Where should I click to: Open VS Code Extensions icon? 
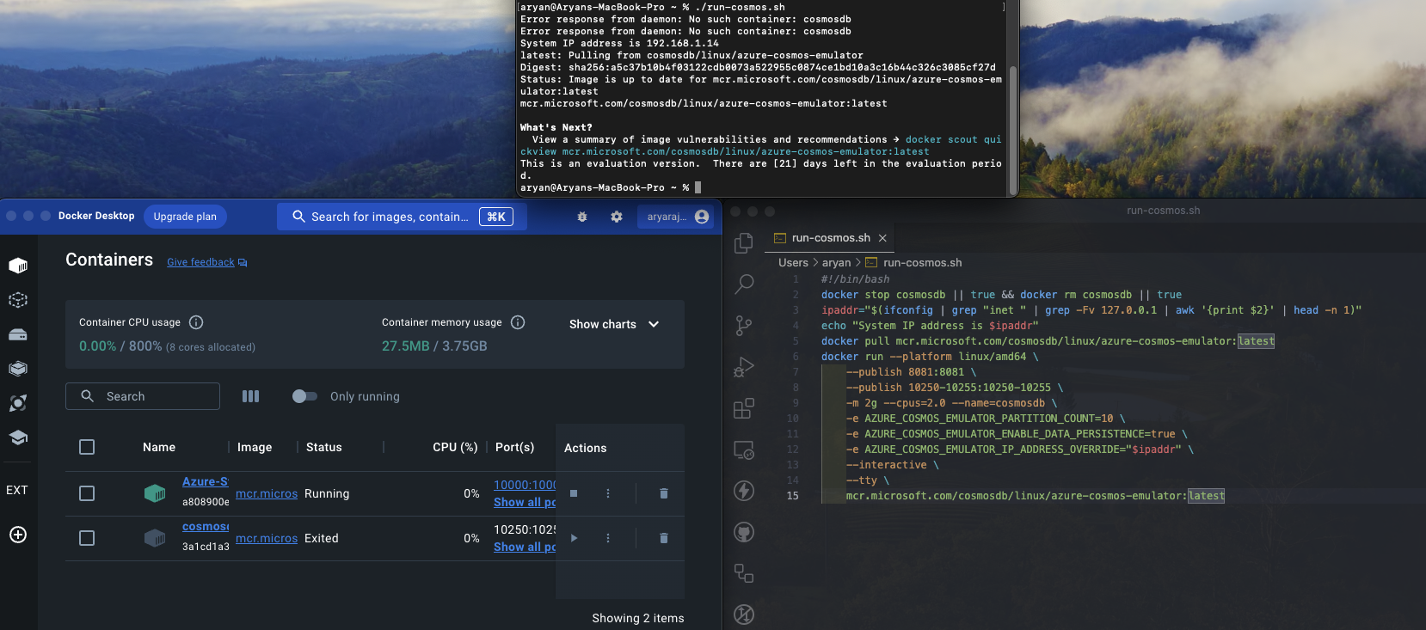744,408
